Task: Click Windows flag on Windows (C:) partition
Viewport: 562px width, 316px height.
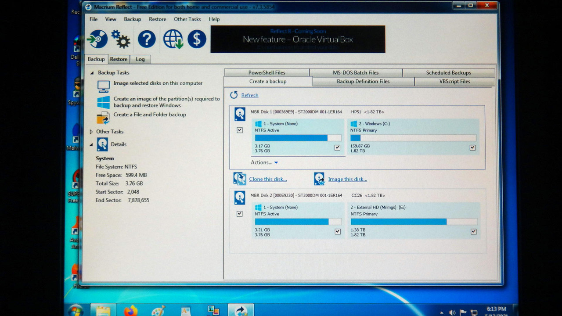Action: coord(354,124)
